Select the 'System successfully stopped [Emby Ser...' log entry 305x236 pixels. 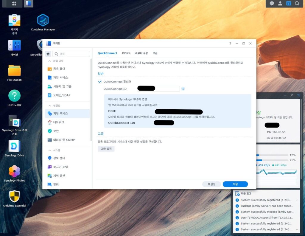pyautogui.click(x=266, y=212)
